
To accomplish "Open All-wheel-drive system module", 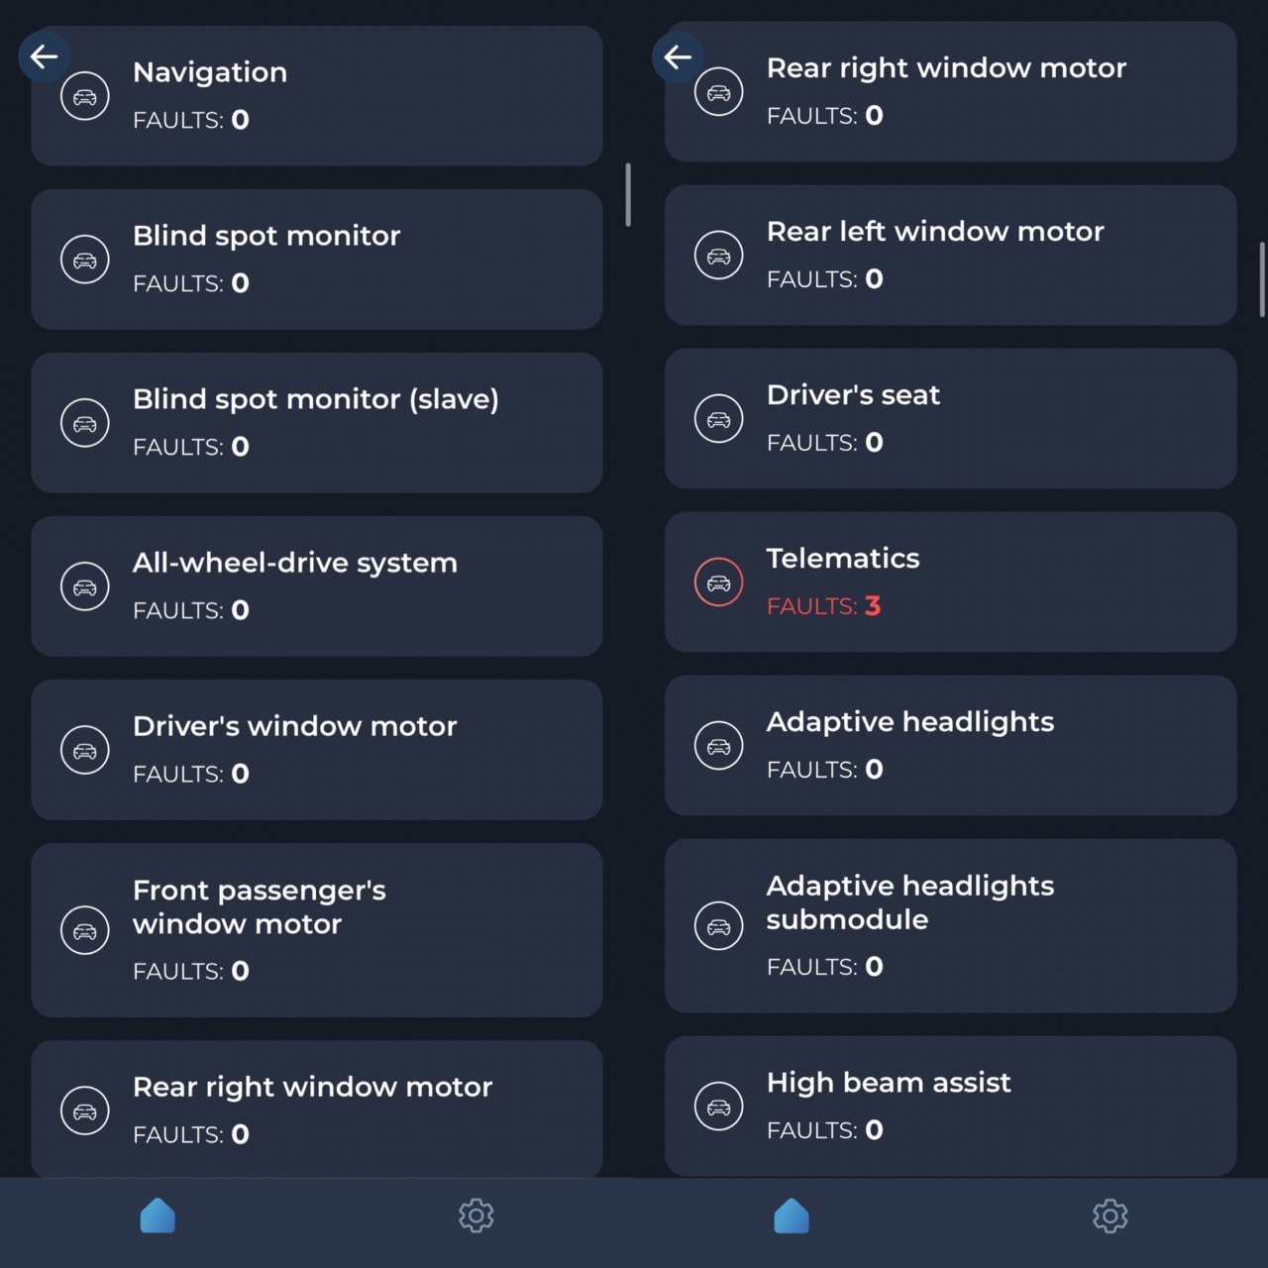I will [x=317, y=586].
